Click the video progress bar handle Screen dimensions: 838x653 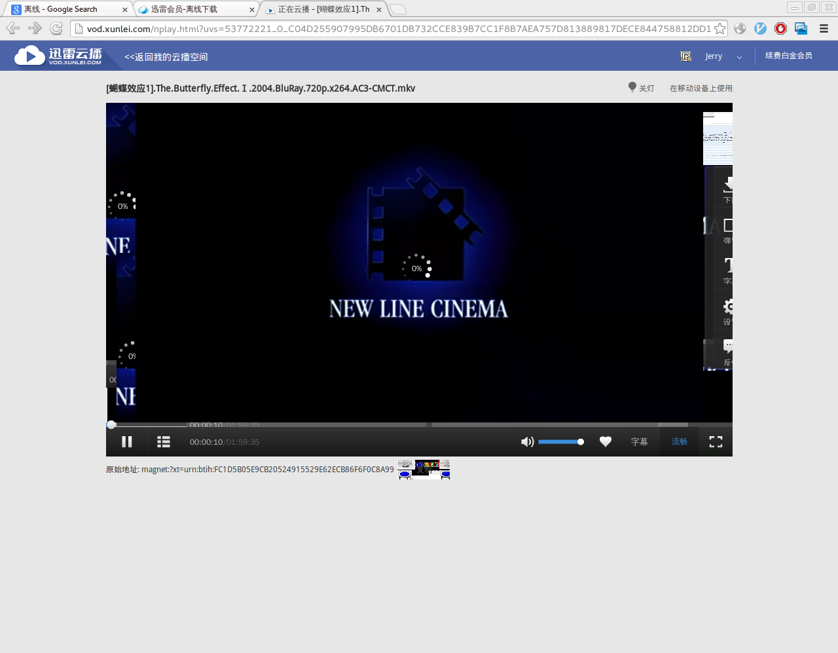(x=111, y=425)
